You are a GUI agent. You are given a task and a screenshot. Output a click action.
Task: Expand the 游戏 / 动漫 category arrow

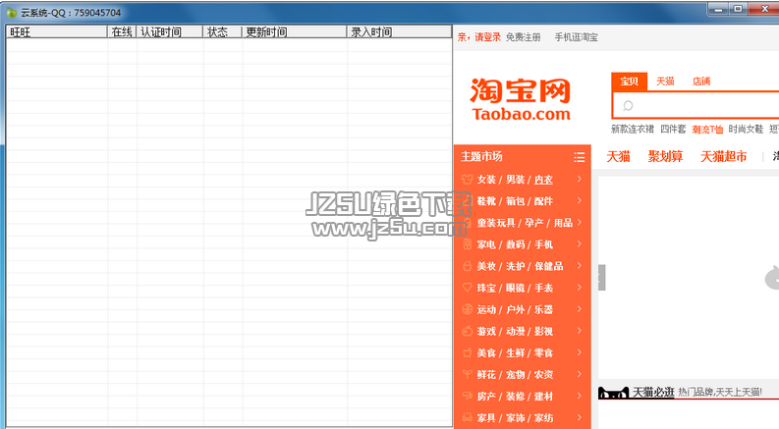click(580, 331)
